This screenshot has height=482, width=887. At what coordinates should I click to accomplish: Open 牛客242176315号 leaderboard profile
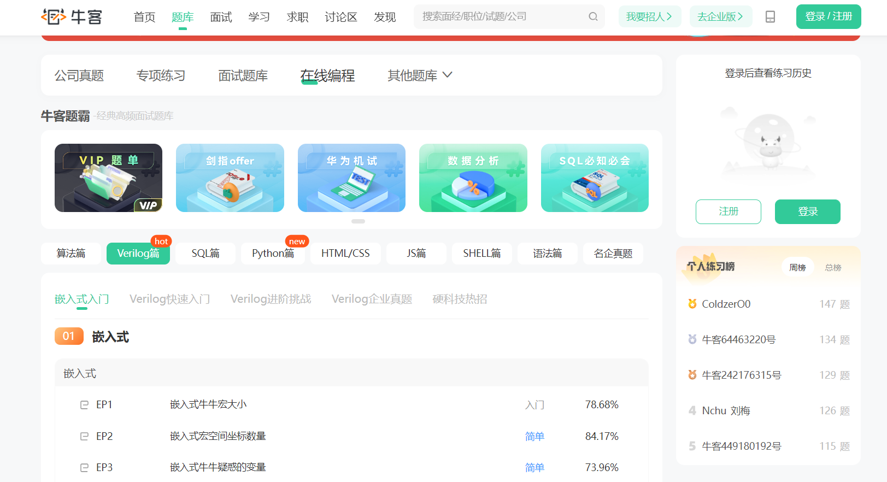coord(742,375)
